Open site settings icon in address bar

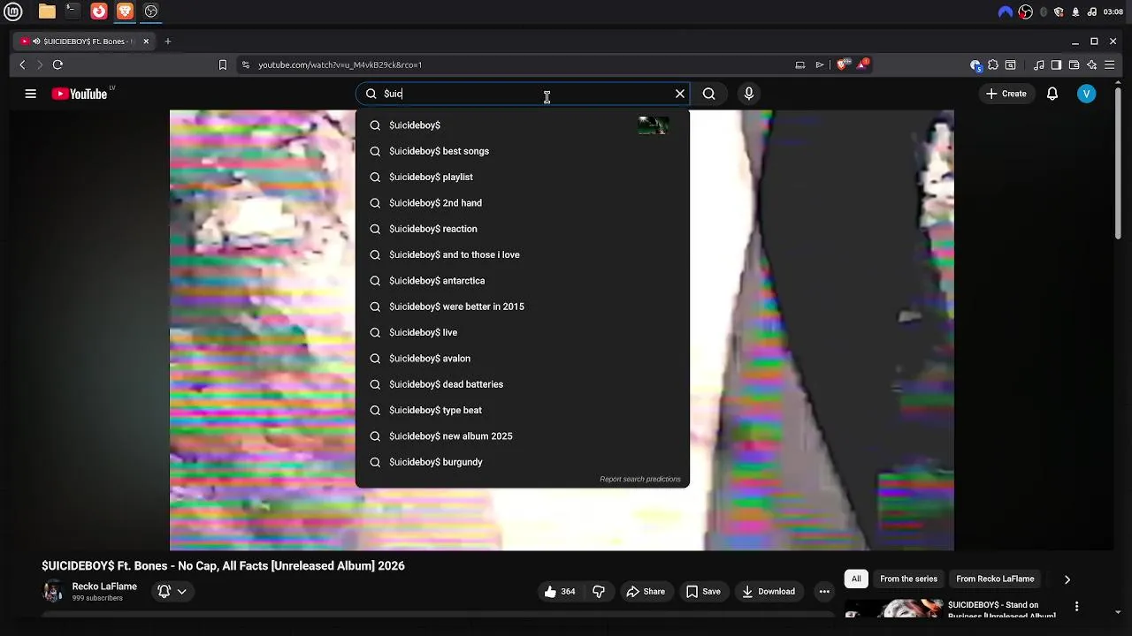pyautogui.click(x=246, y=64)
